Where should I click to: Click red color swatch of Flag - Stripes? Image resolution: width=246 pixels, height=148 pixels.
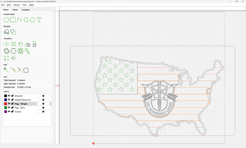click(5, 104)
